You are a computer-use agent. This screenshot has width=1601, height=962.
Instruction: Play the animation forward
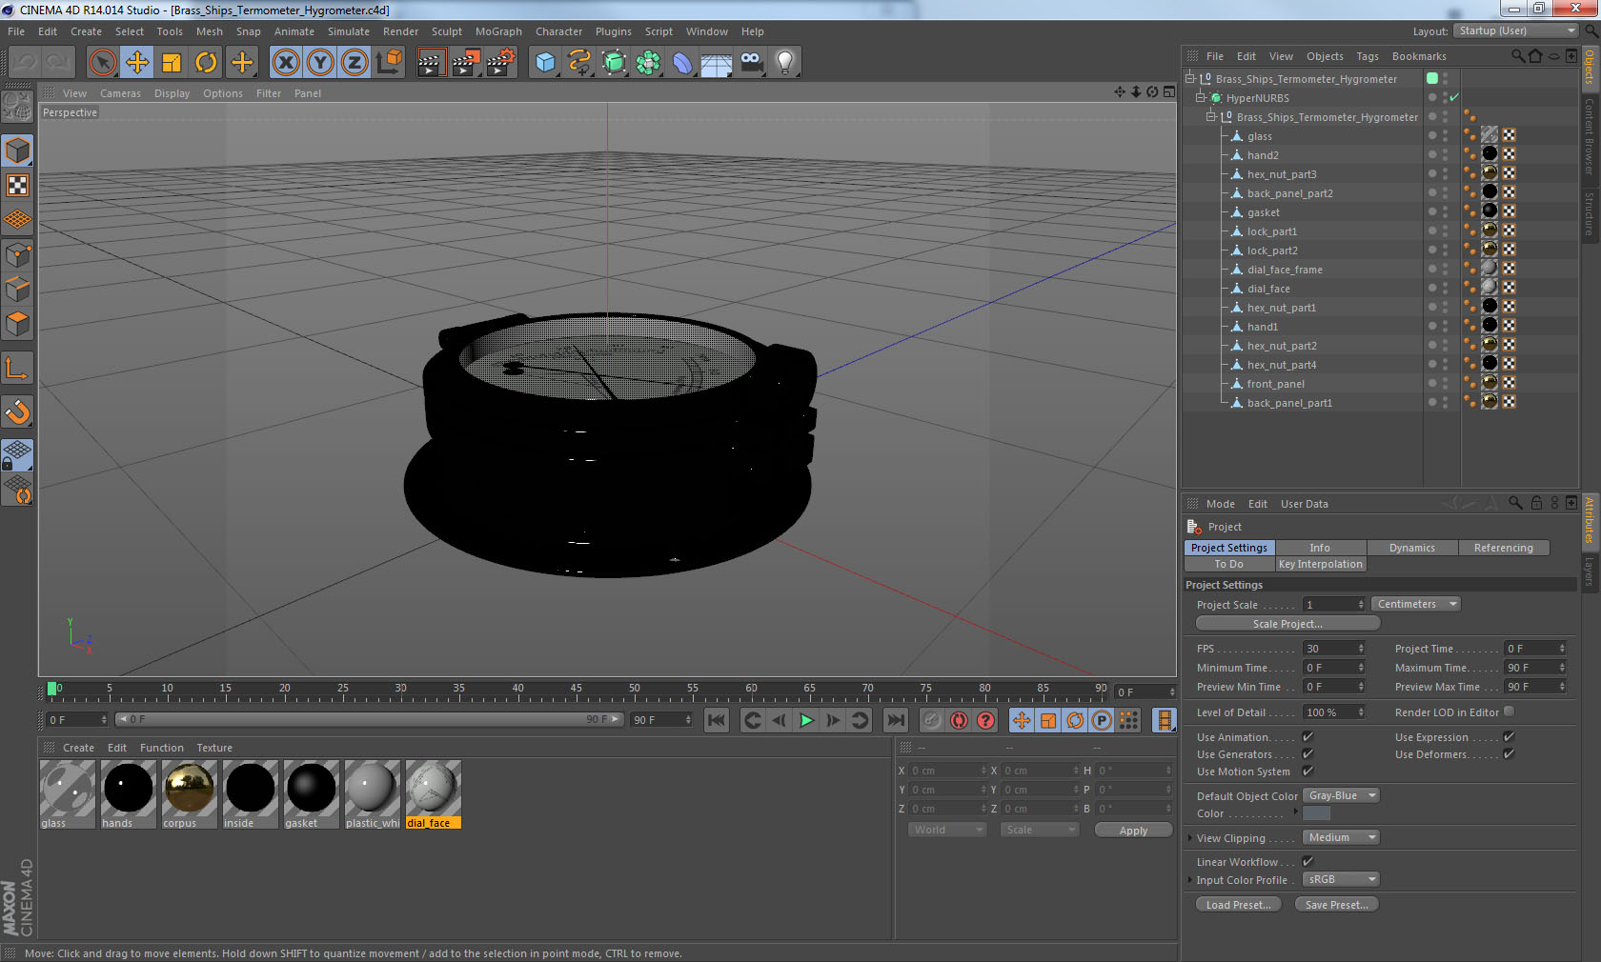point(806,720)
